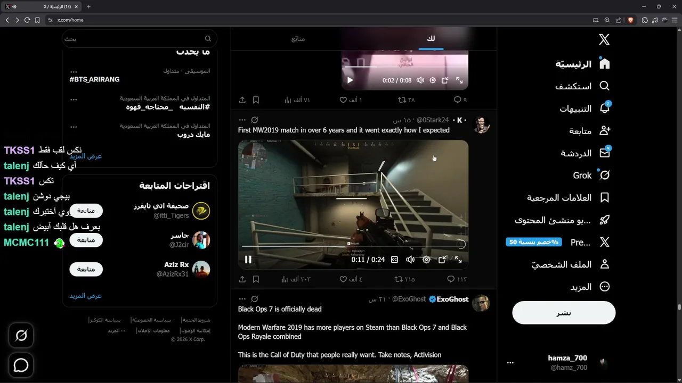The height and width of the screenshot is (383, 682).
Task: Open the 0Stark24 profile avatar
Action: pyautogui.click(x=481, y=124)
